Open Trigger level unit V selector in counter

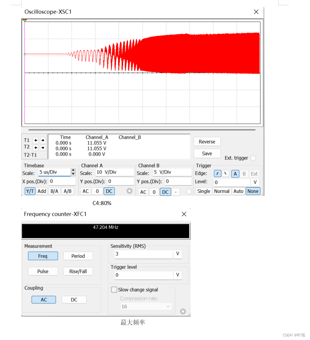(x=178, y=275)
